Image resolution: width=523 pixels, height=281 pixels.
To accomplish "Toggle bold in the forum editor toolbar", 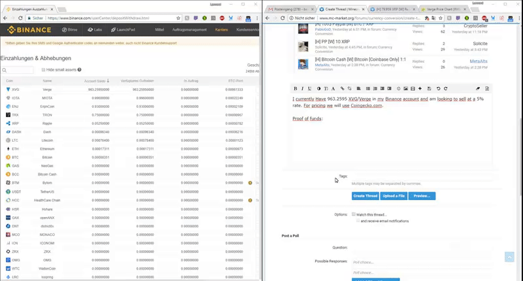I will pos(295,89).
